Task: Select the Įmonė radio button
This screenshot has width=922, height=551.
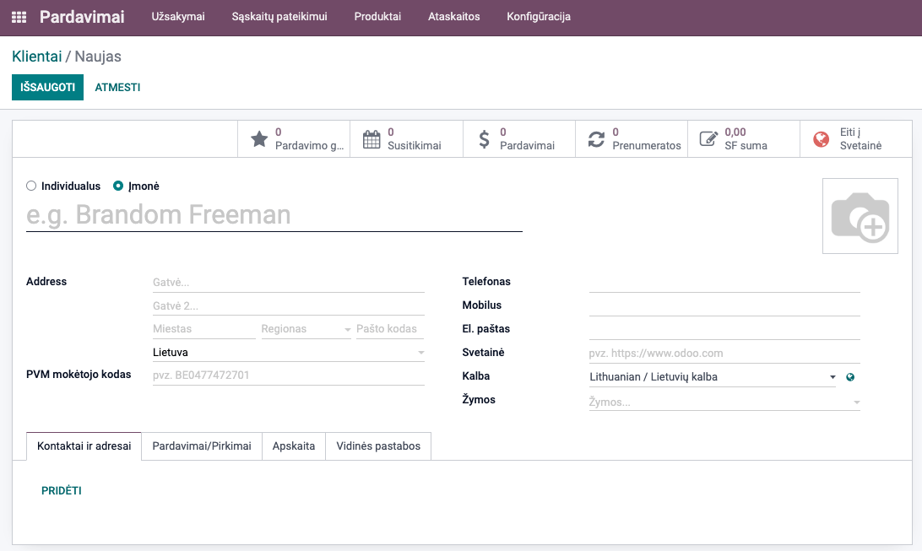Action: coord(118,186)
